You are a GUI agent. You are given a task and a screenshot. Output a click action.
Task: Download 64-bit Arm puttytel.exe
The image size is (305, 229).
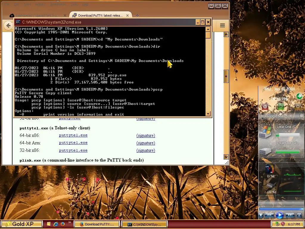point(73,143)
